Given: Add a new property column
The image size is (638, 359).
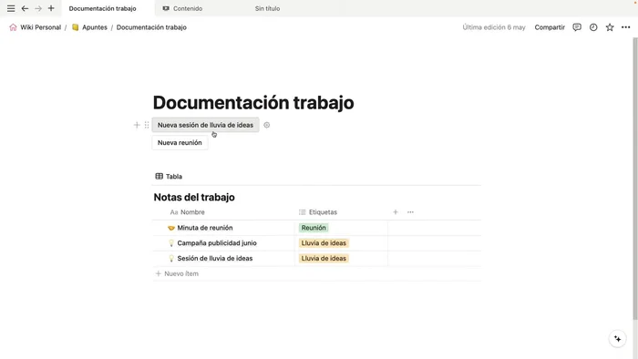Looking at the screenshot, I should pyautogui.click(x=396, y=212).
